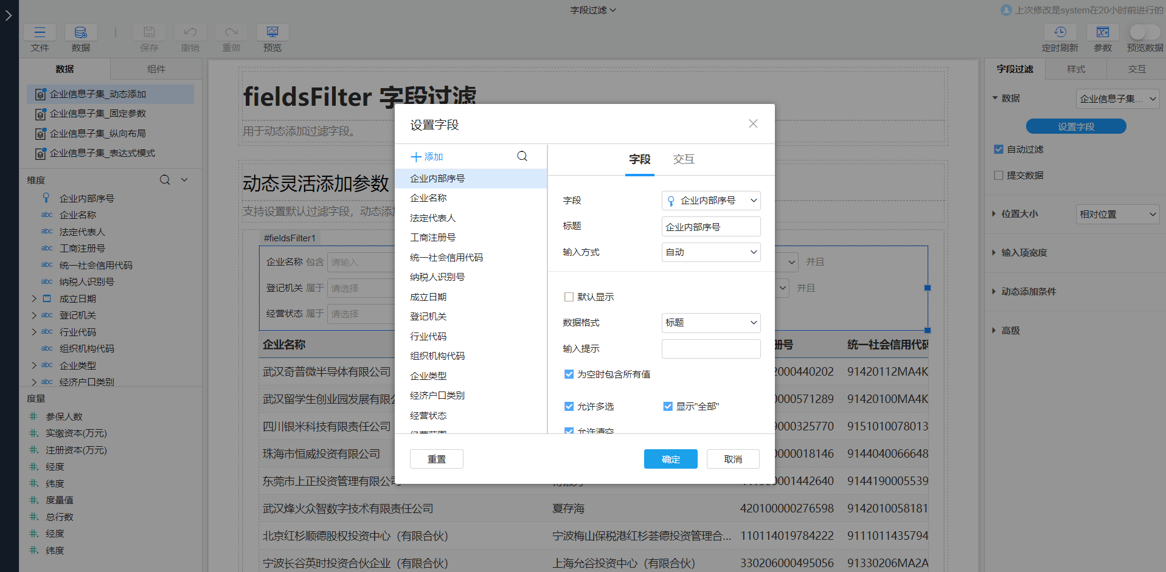Image resolution: width=1166 pixels, height=572 pixels.
Task: Open the 输入方式 dropdown
Action: click(710, 252)
